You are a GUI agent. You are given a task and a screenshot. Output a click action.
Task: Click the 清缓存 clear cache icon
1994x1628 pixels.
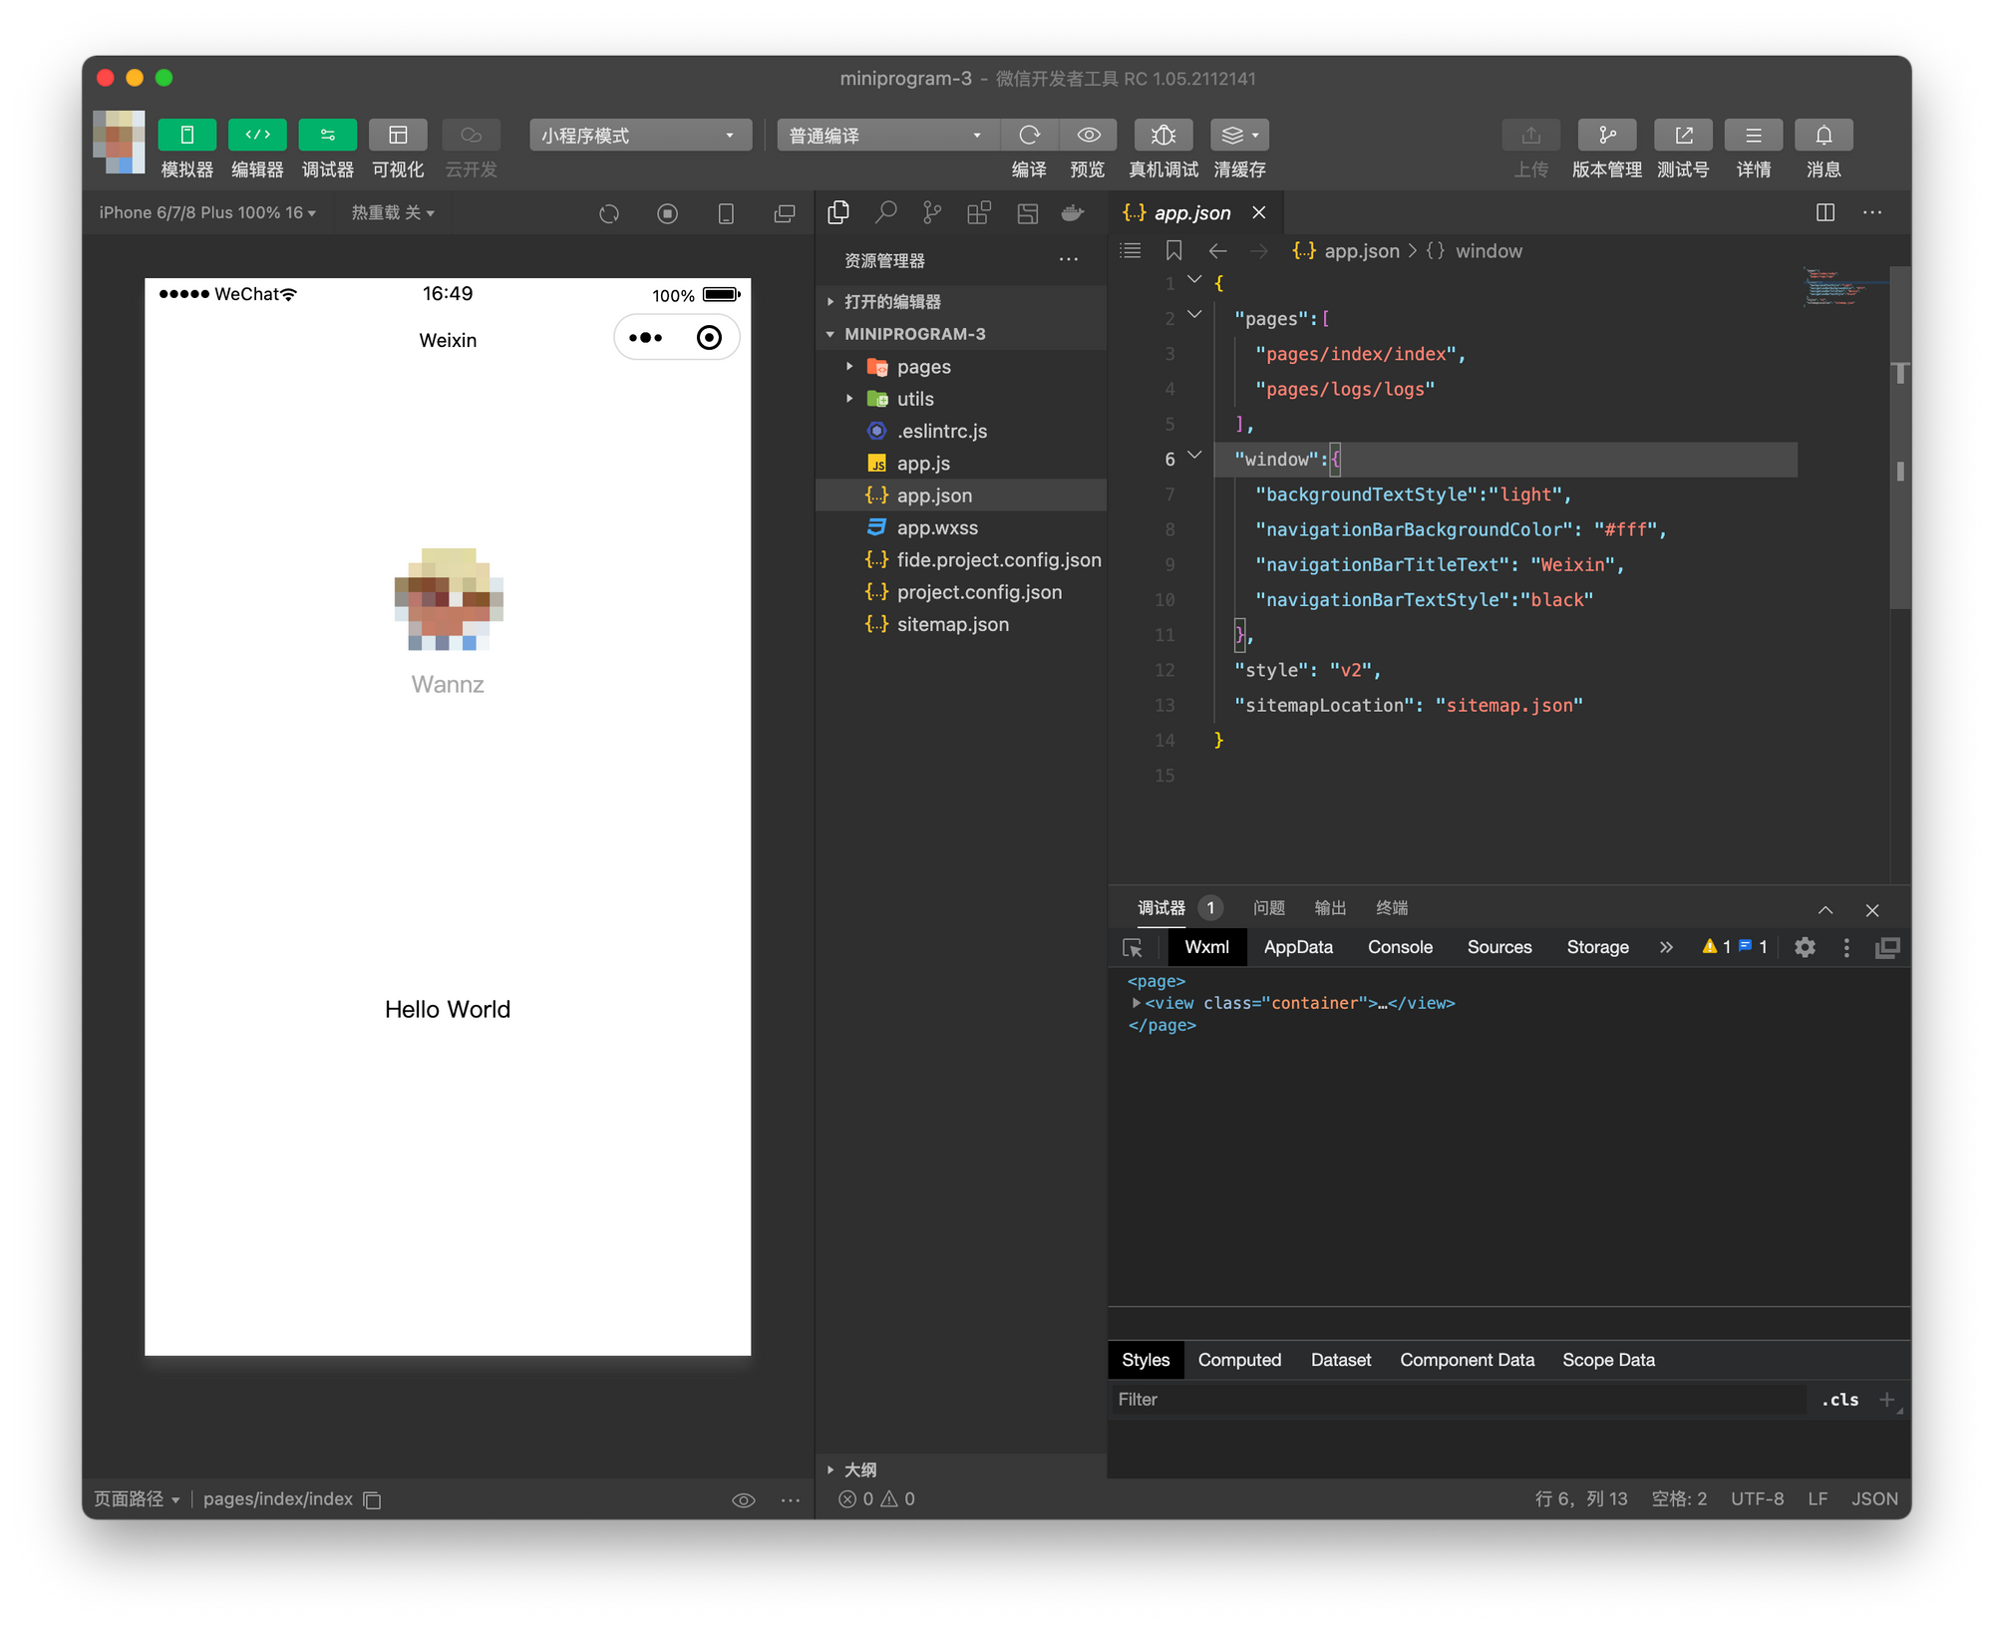coord(1236,135)
